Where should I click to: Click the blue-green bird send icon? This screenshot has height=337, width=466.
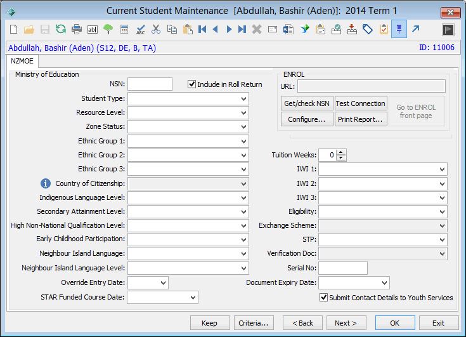[x=304, y=29]
